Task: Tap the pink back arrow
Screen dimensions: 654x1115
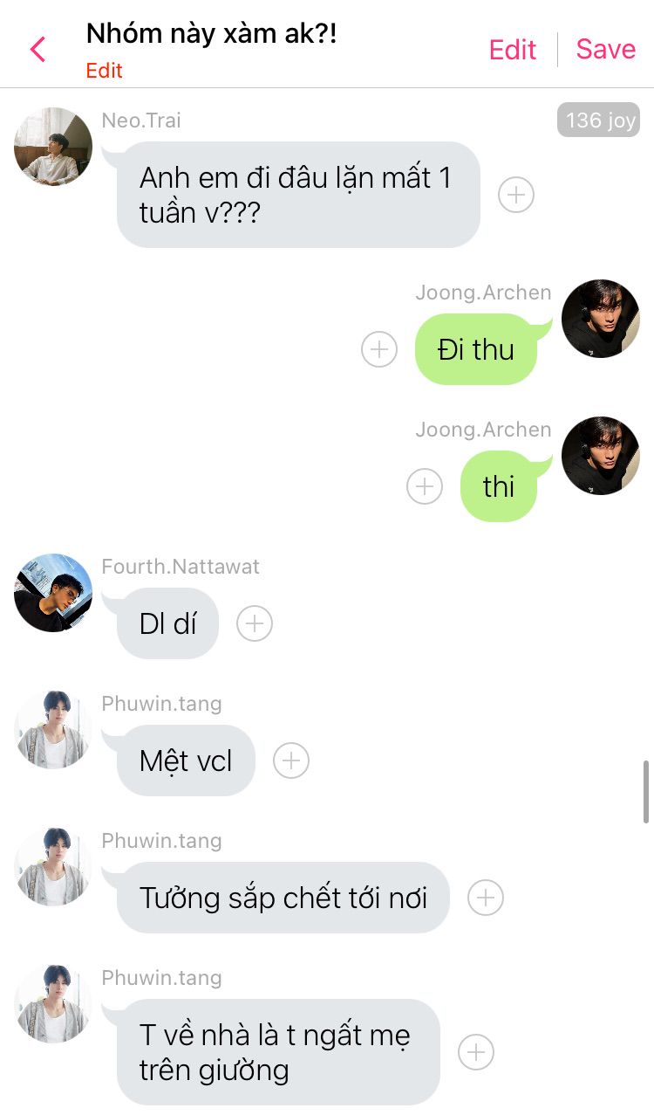Action: tap(37, 50)
